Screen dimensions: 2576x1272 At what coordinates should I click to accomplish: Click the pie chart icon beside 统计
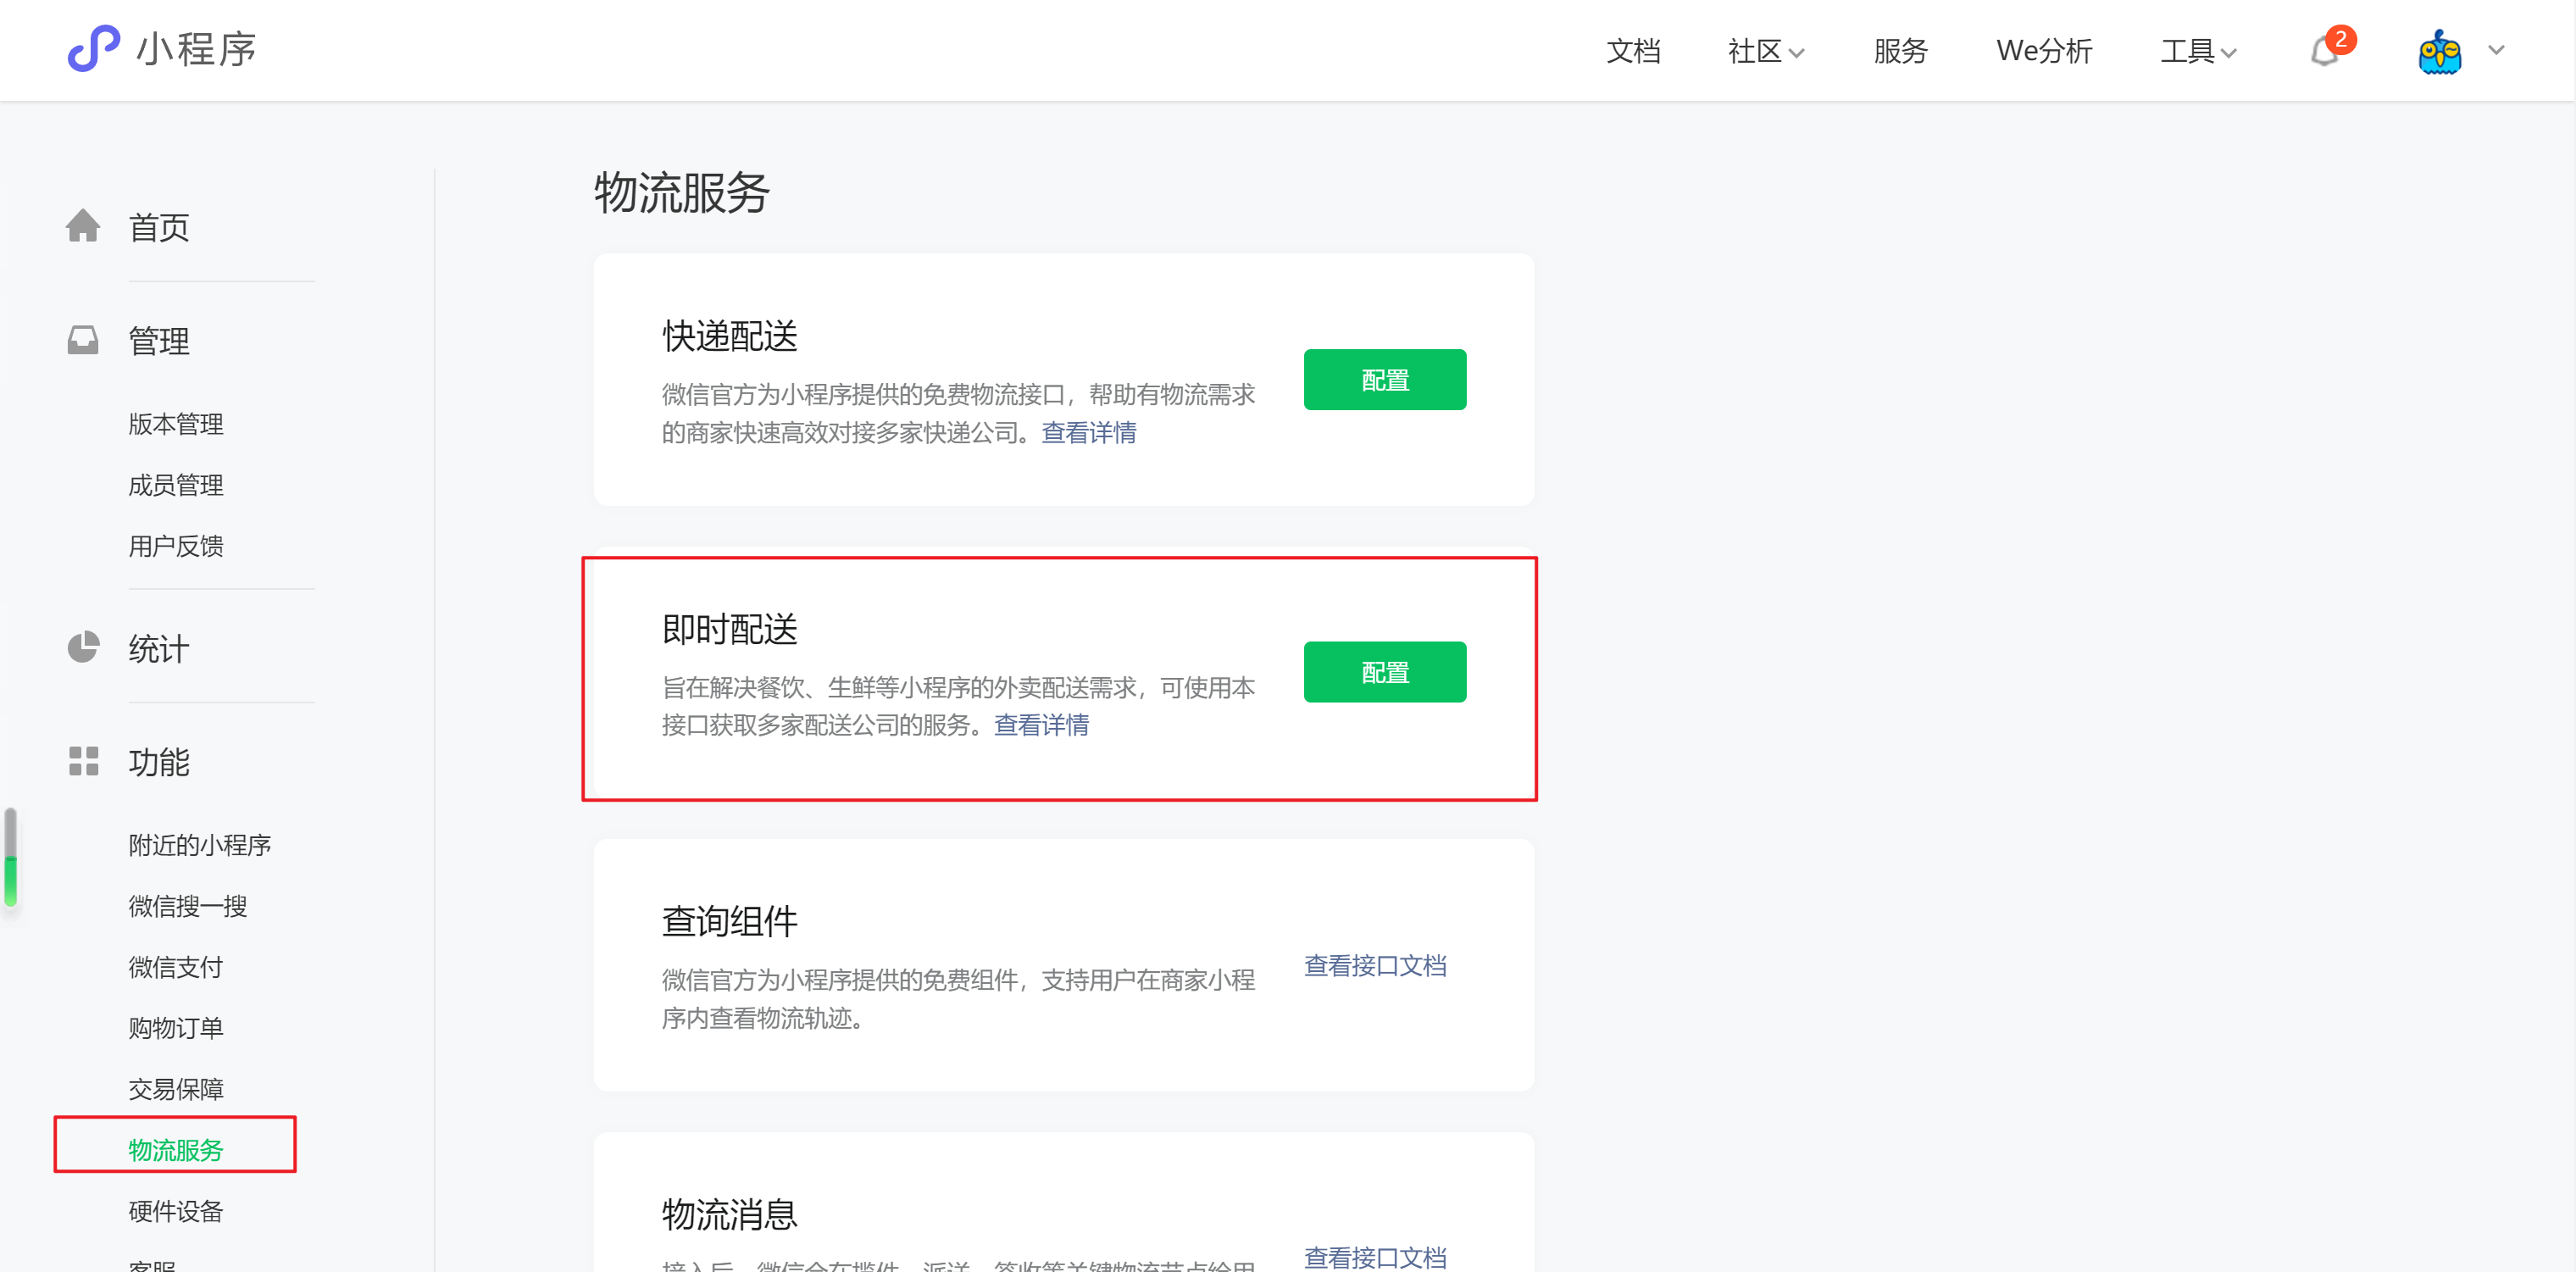[x=83, y=648]
